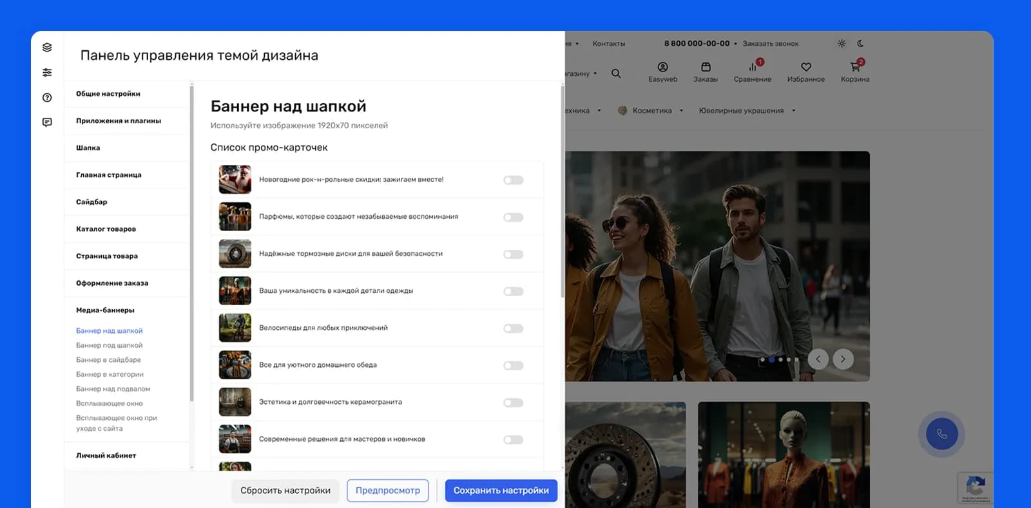
Task: Go to next slide with right arrow
Action: (843, 359)
